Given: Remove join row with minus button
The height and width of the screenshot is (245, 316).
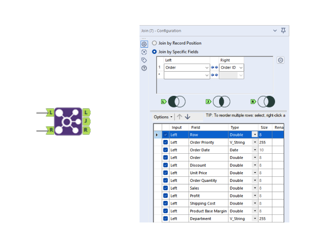Looking at the screenshot, I should coord(281,60).
